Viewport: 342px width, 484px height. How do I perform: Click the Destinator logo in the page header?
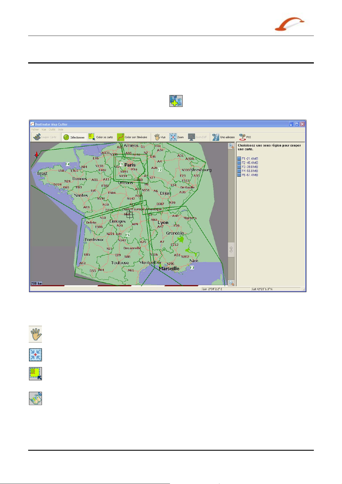point(289,24)
